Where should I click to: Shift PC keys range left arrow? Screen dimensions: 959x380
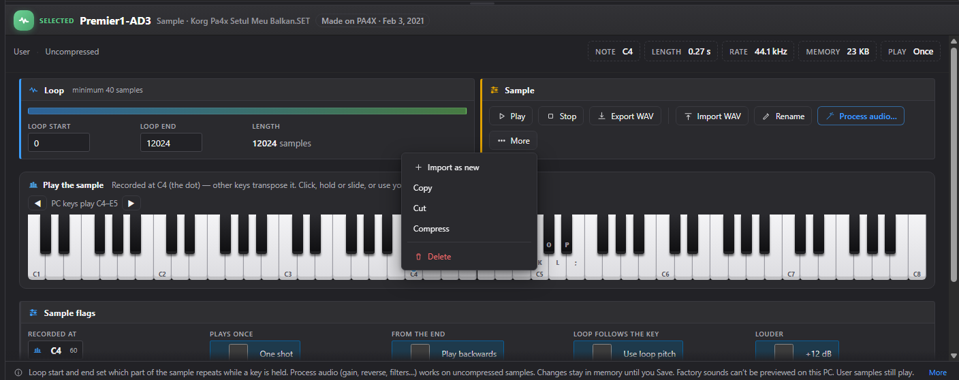[x=36, y=203]
